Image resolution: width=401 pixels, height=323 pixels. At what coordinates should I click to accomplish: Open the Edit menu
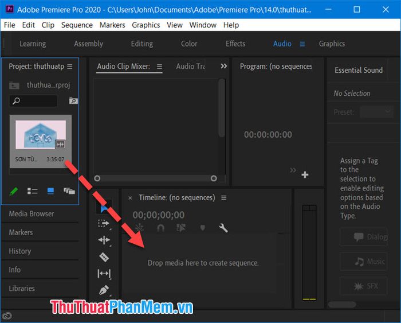(x=29, y=25)
